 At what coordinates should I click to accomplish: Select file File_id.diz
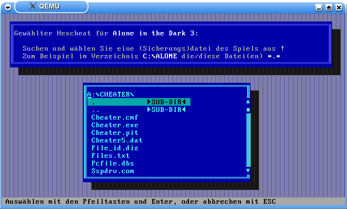click(x=115, y=148)
